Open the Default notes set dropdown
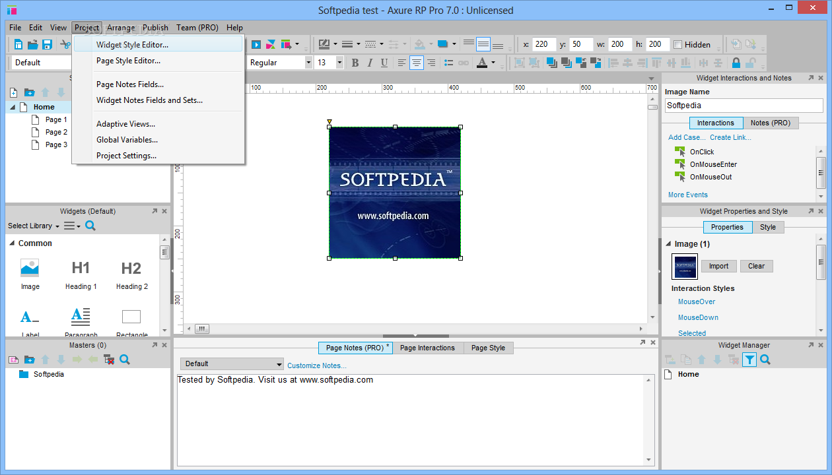This screenshot has width=832, height=475. pyautogui.click(x=232, y=364)
